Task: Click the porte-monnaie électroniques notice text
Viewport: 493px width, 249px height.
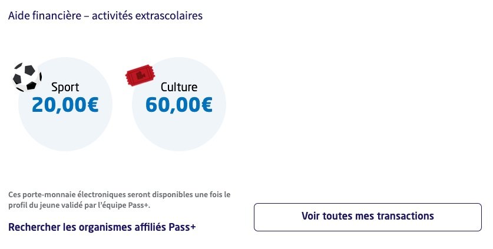Action: 120,200
